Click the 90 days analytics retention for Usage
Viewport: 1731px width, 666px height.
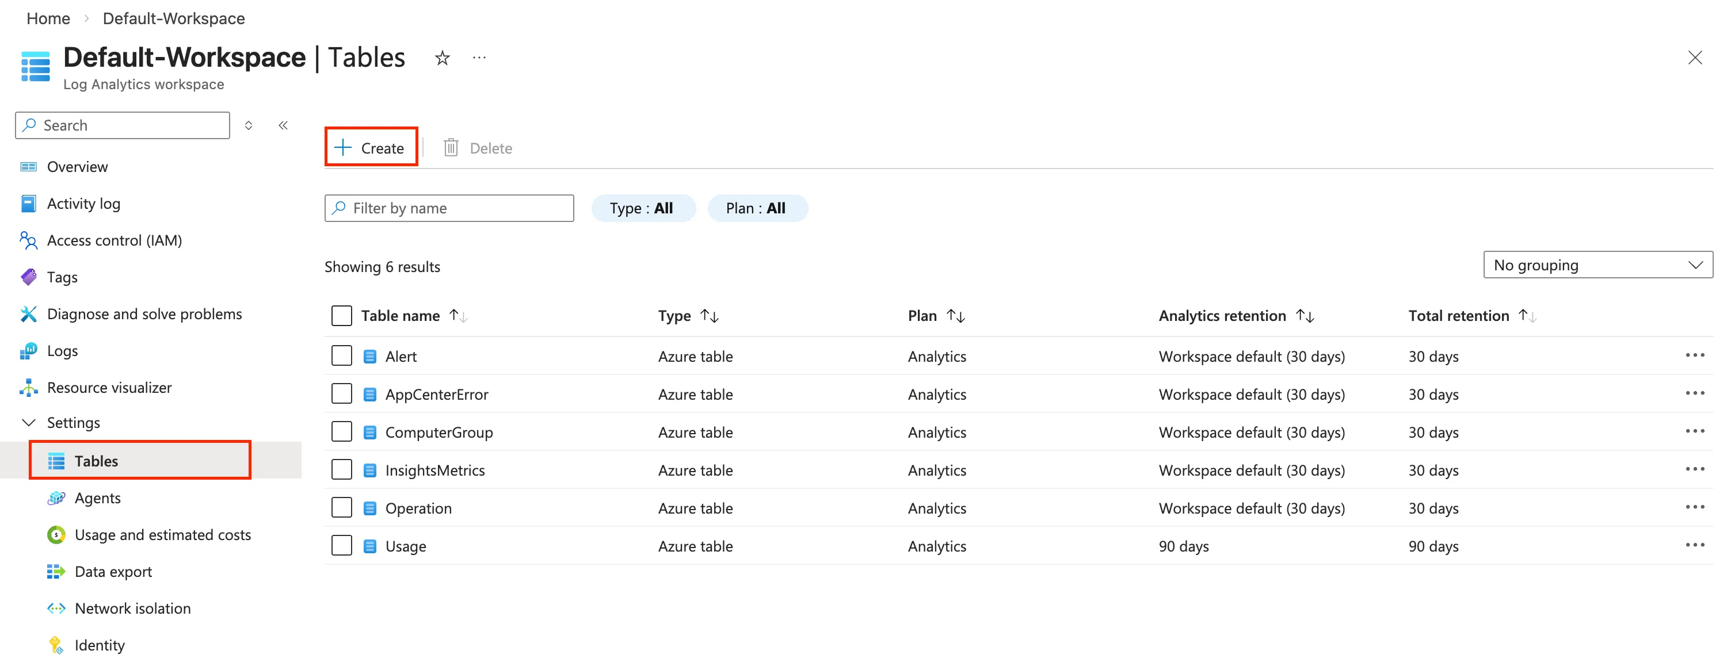pyautogui.click(x=1183, y=546)
